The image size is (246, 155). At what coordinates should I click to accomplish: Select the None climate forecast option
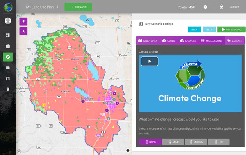point(150,142)
